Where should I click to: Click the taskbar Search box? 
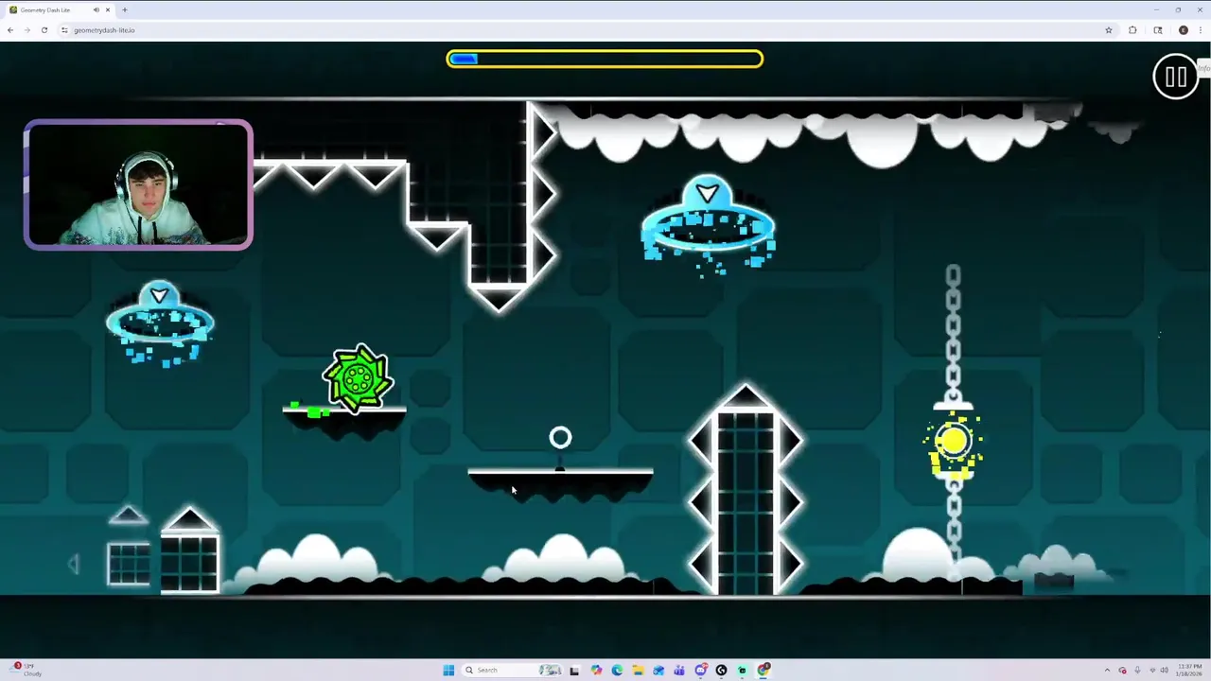pyautogui.click(x=512, y=670)
